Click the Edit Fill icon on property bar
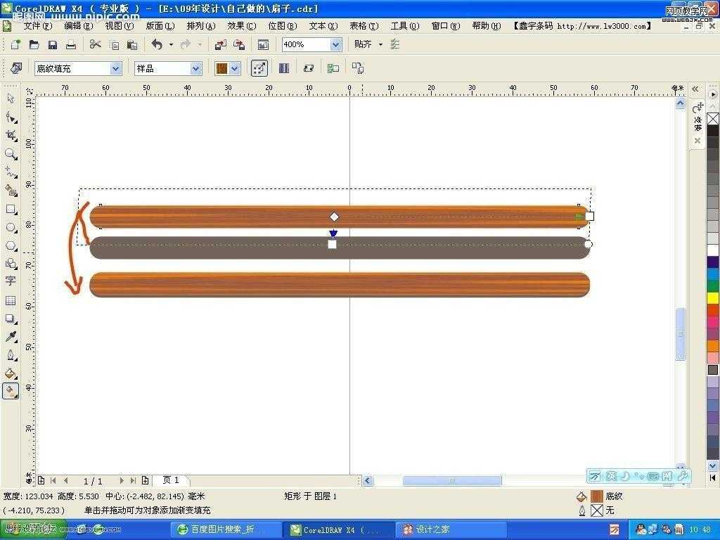Viewport: 720px width, 540px height. point(16,68)
